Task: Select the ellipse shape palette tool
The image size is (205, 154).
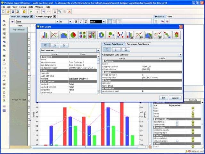Action: coord(4,64)
